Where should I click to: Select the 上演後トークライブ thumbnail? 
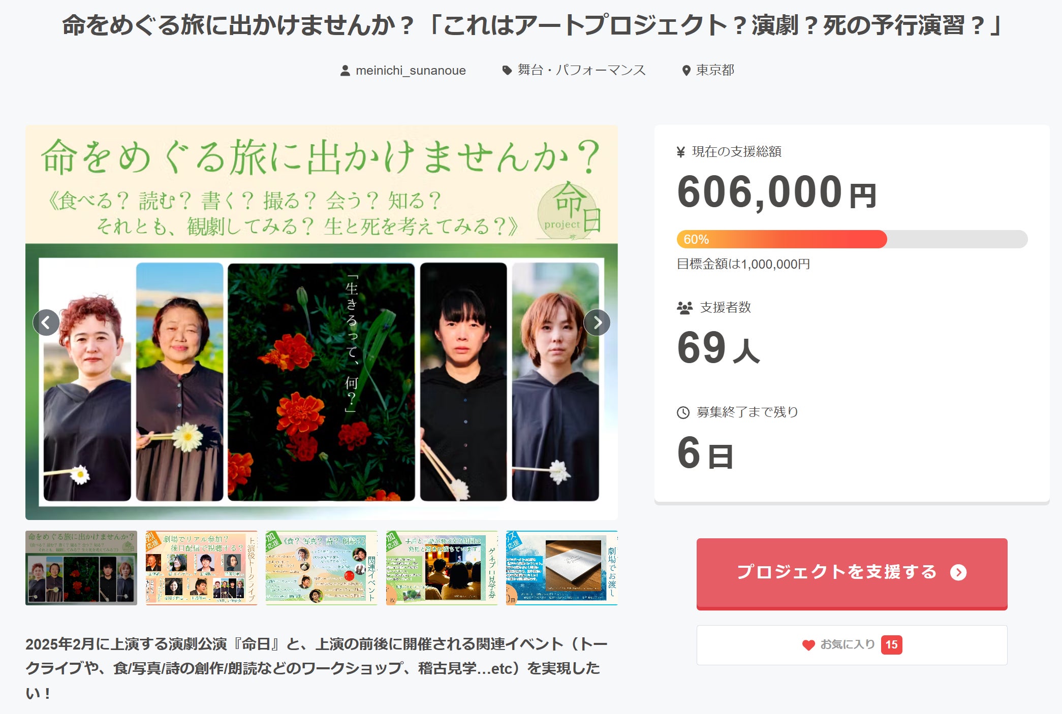coord(201,568)
